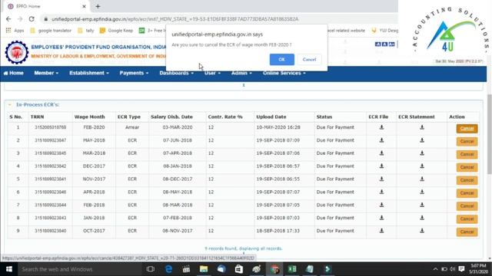Viewport: 492px width, 276px height.
Task: Click the Windows search box
Action: point(80,269)
